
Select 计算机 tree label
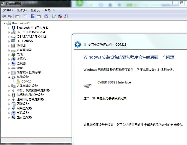point(21,59)
